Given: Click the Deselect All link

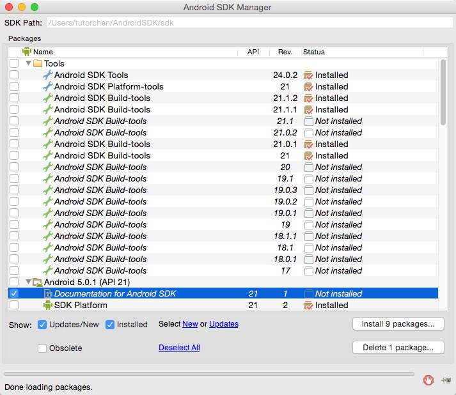Looking at the screenshot, I should pyautogui.click(x=179, y=348).
